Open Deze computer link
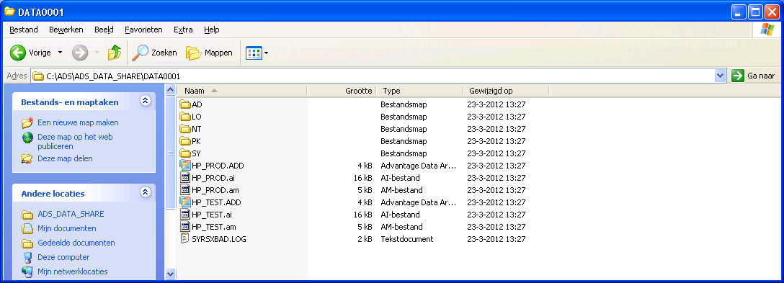Image resolution: width=784 pixels, height=283 pixels. 63,258
